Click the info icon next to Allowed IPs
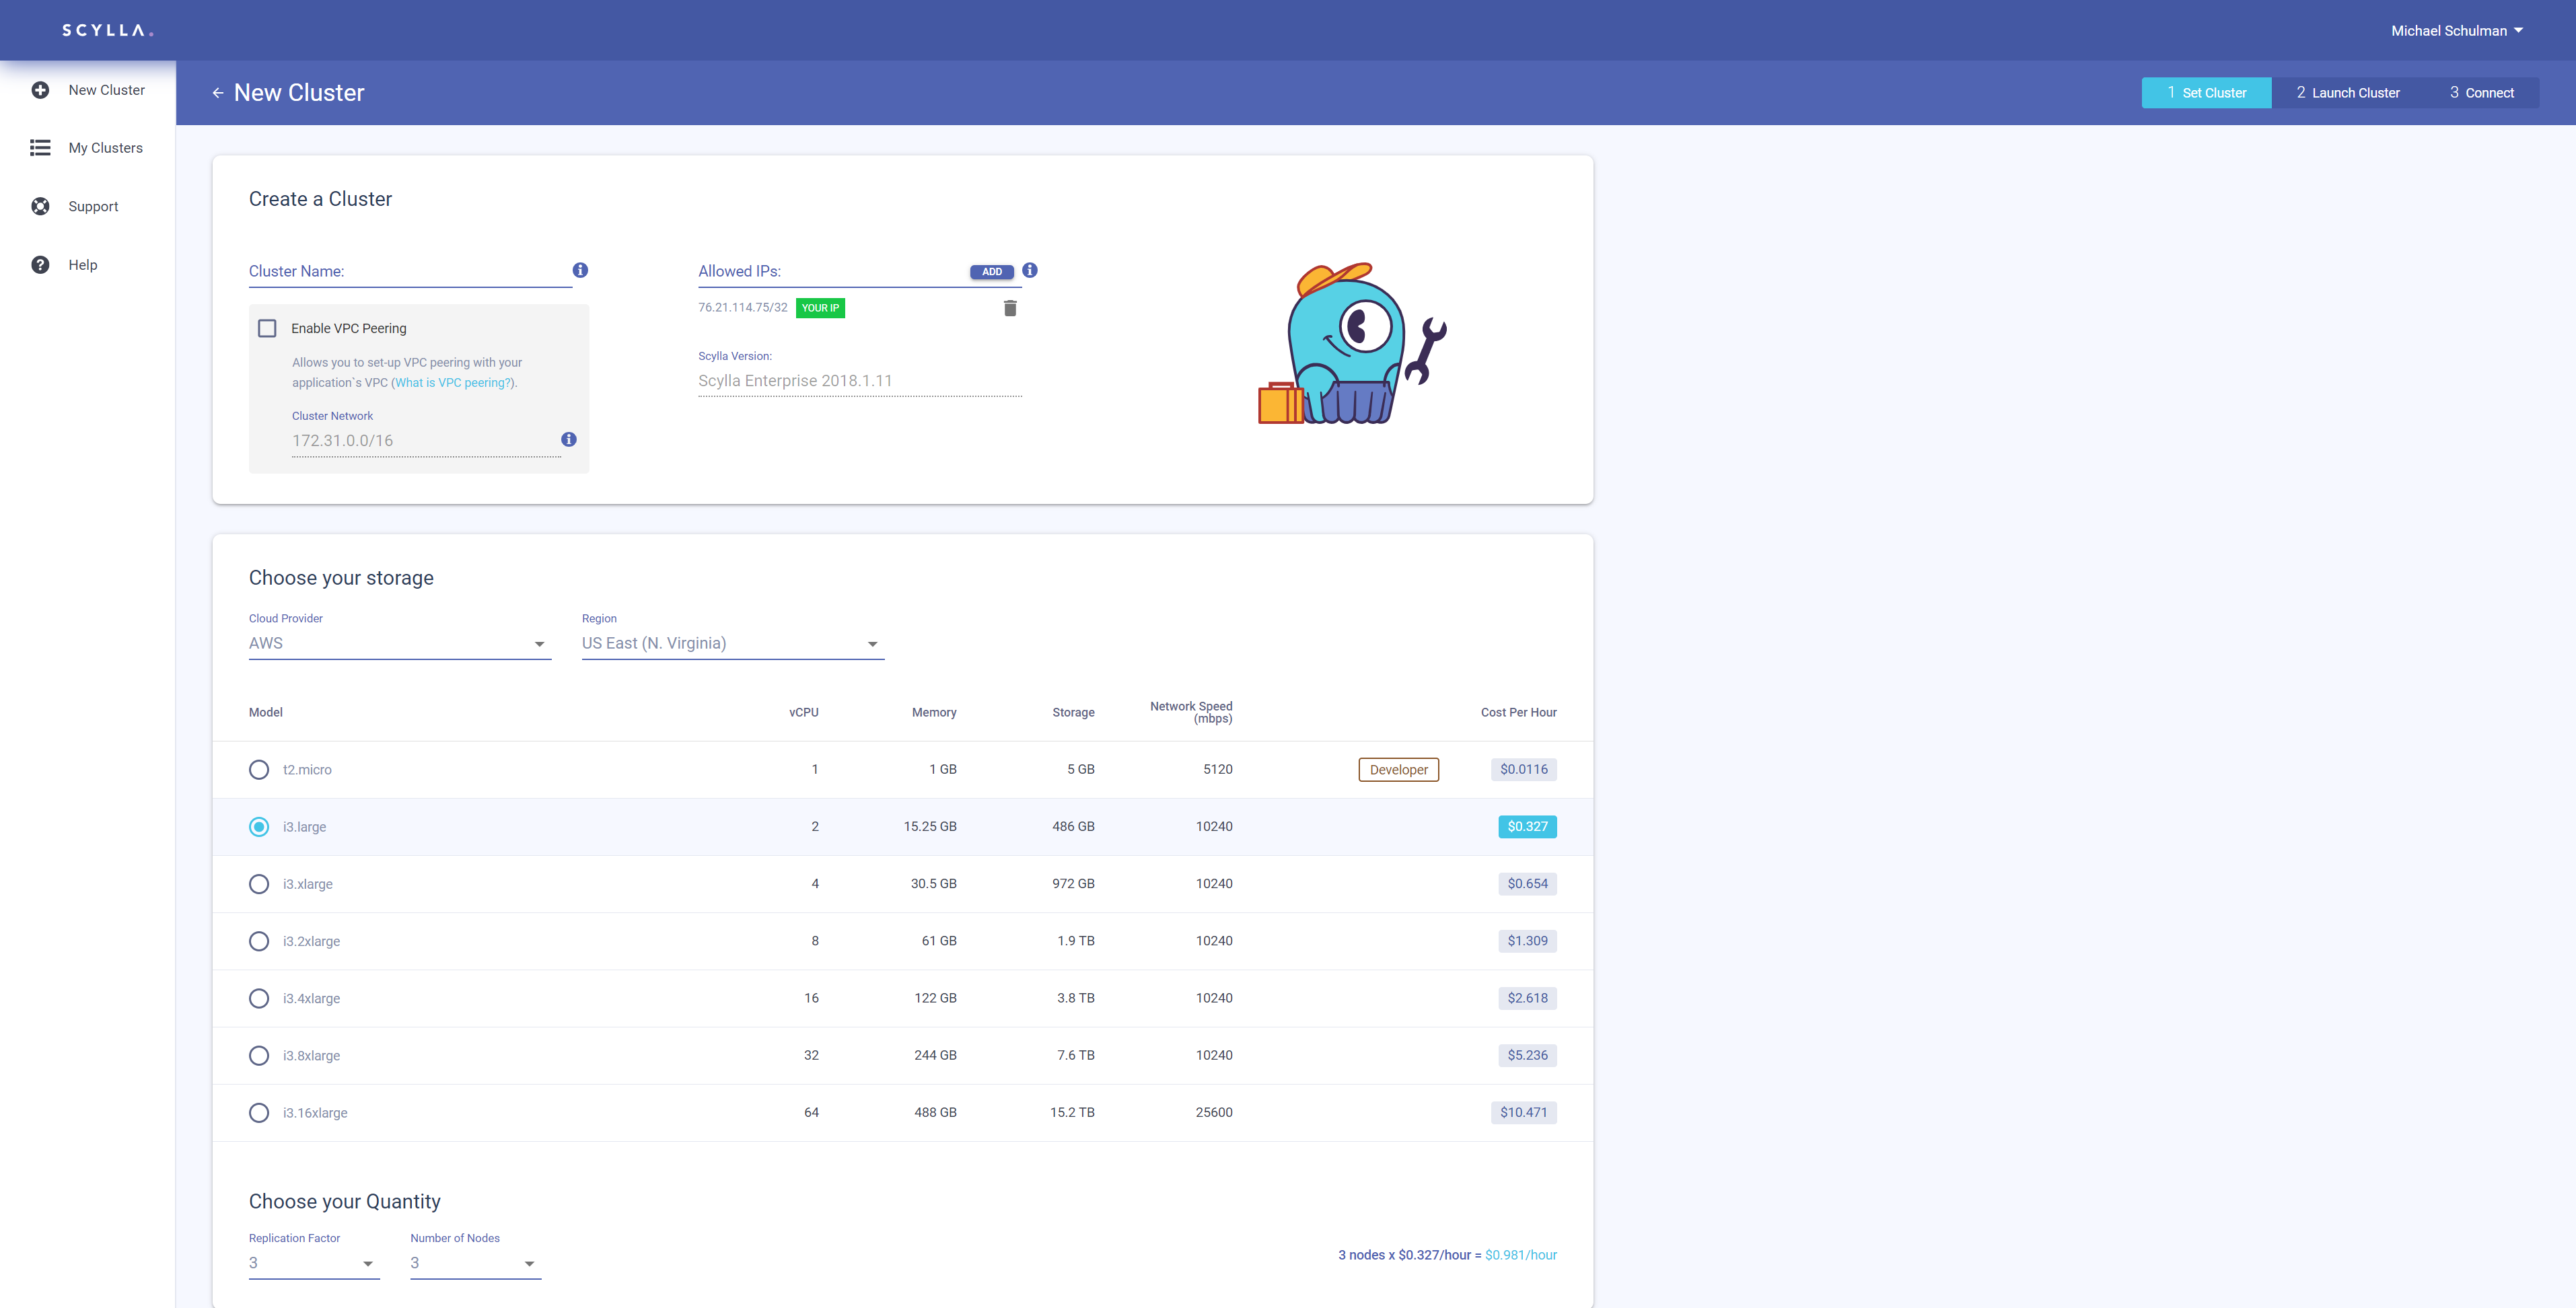 click(x=1030, y=270)
